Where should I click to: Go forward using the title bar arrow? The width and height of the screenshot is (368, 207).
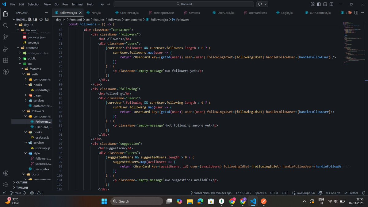(x=109, y=4)
